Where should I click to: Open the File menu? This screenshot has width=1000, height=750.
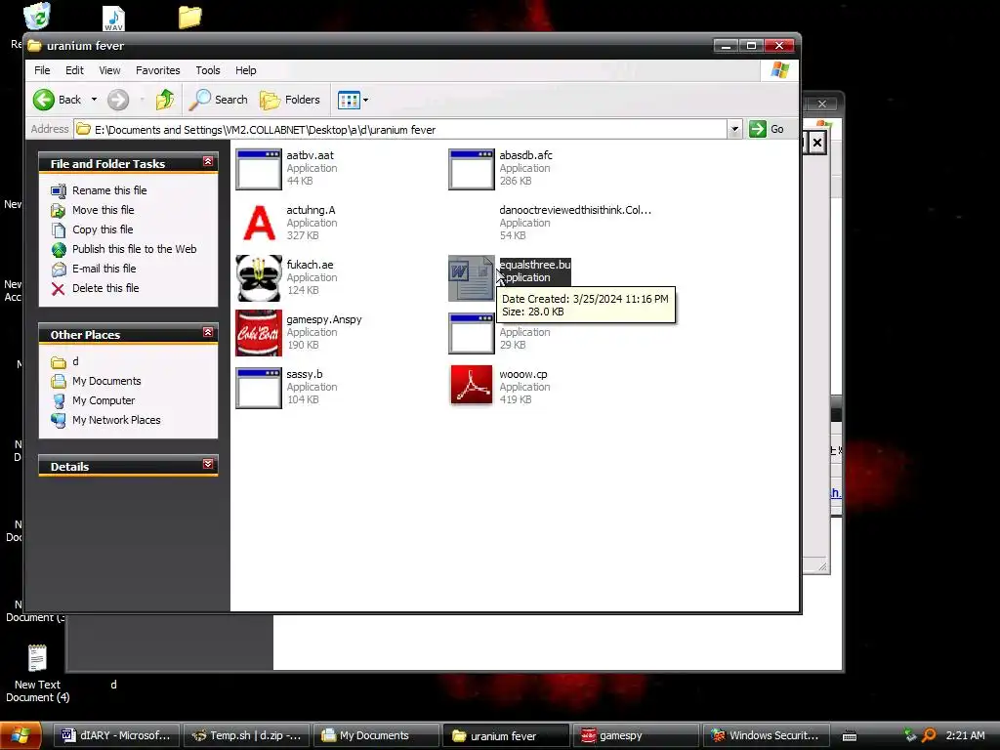[42, 70]
